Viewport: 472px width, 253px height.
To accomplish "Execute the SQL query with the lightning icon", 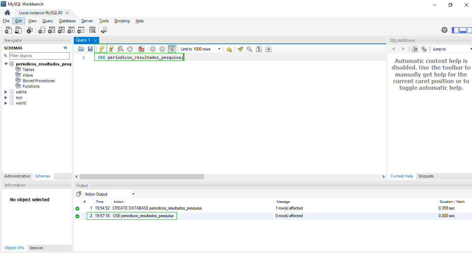I will pos(101,49).
